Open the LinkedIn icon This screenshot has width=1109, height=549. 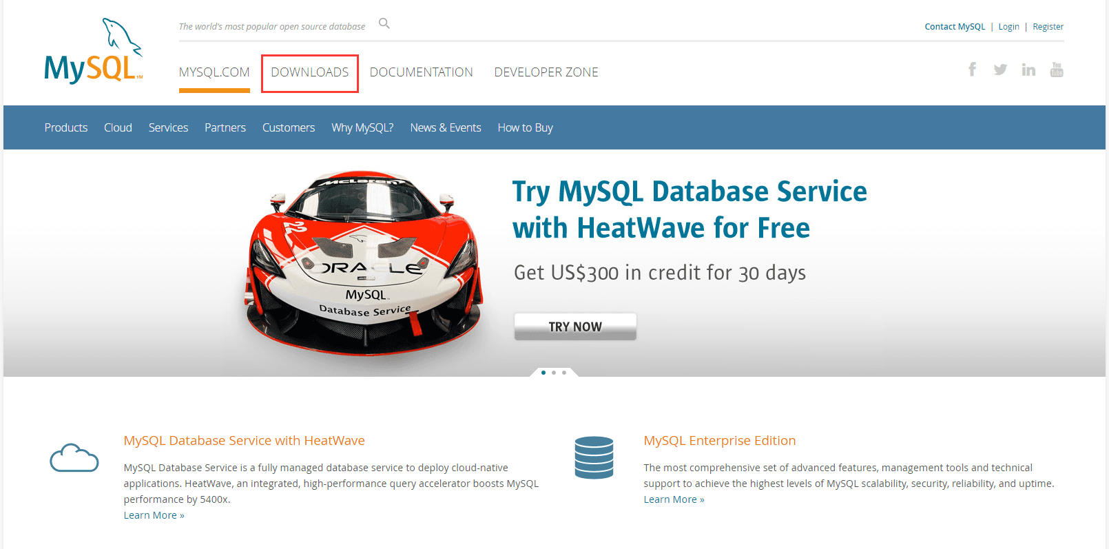pos(1028,70)
